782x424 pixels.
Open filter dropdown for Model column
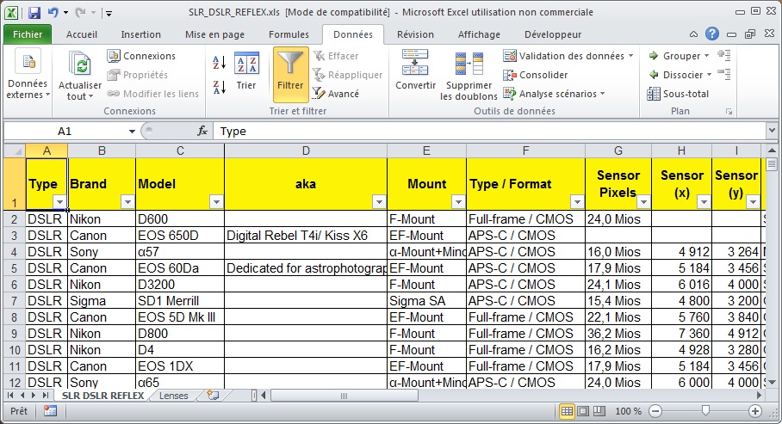coord(216,202)
